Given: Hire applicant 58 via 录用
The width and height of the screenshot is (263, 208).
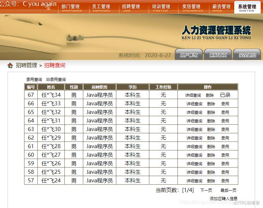Looking at the screenshot, I should tap(225, 172).
